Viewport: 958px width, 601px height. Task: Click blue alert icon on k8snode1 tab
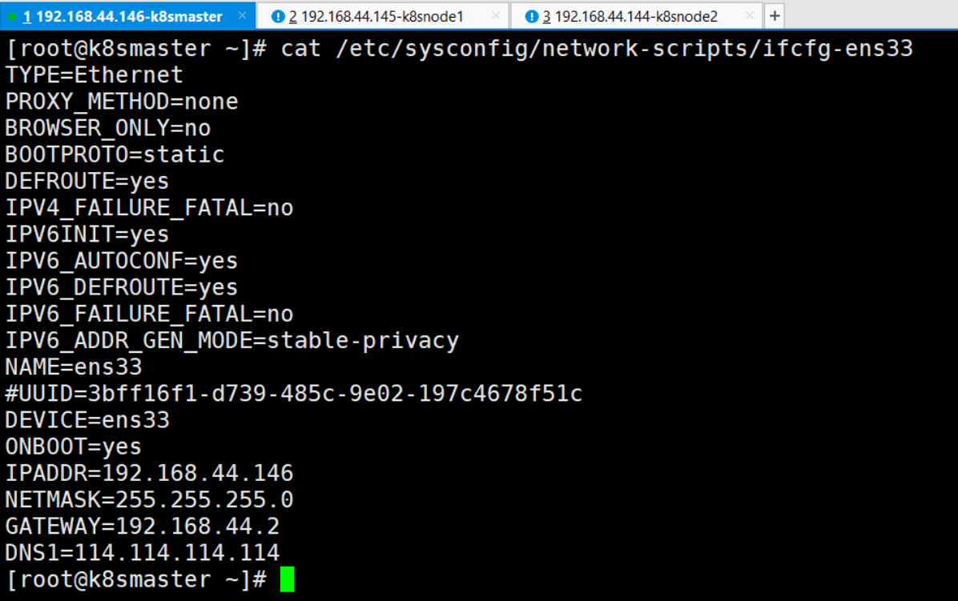(x=278, y=17)
